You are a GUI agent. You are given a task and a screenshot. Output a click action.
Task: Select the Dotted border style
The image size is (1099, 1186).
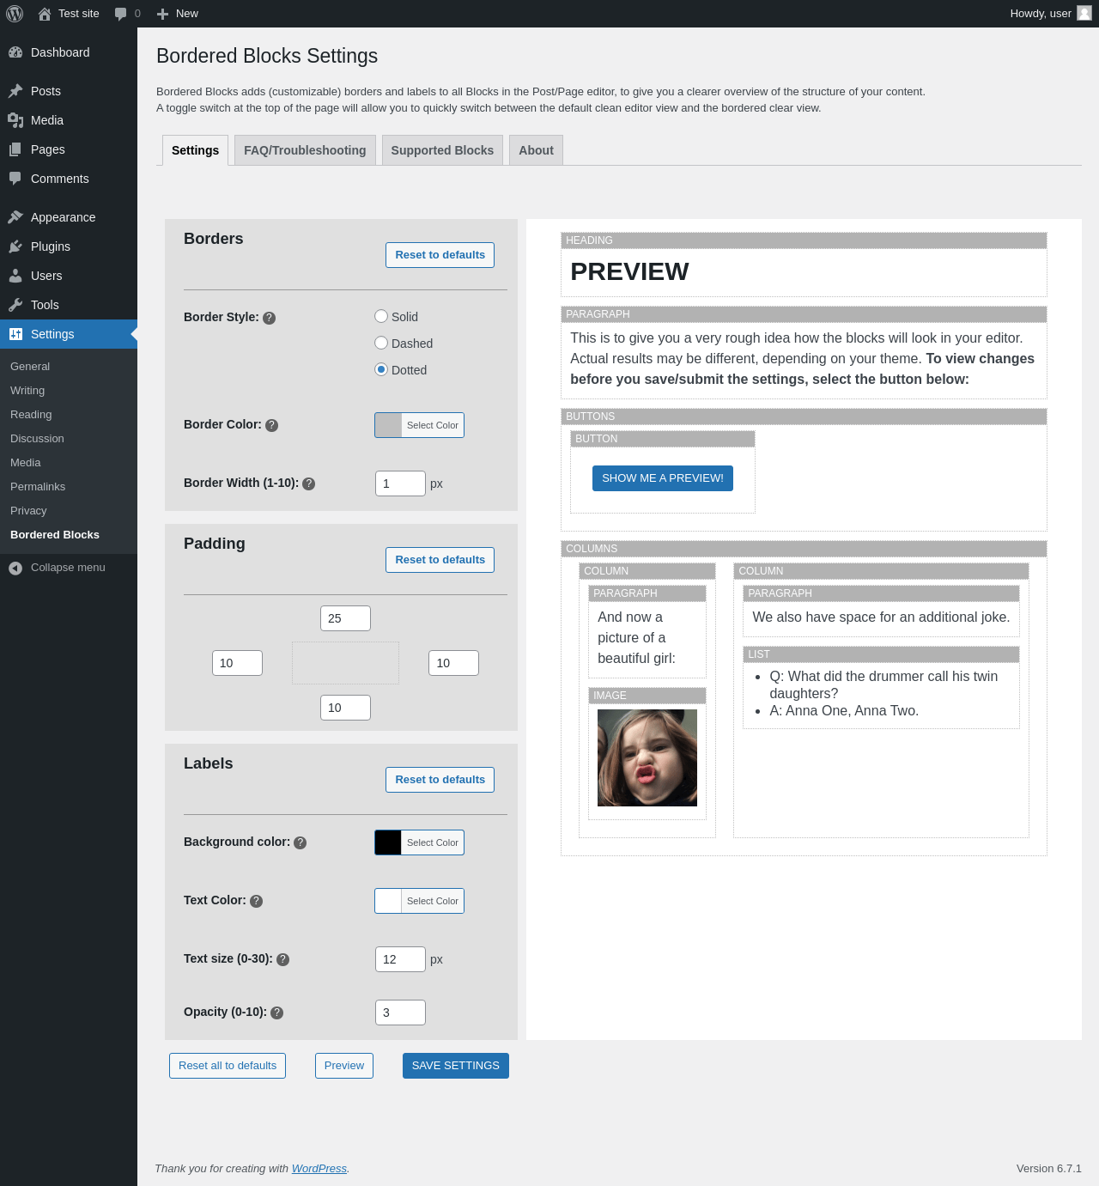point(381,369)
